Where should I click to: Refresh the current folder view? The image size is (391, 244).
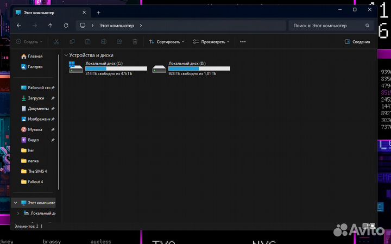[x=66, y=26]
